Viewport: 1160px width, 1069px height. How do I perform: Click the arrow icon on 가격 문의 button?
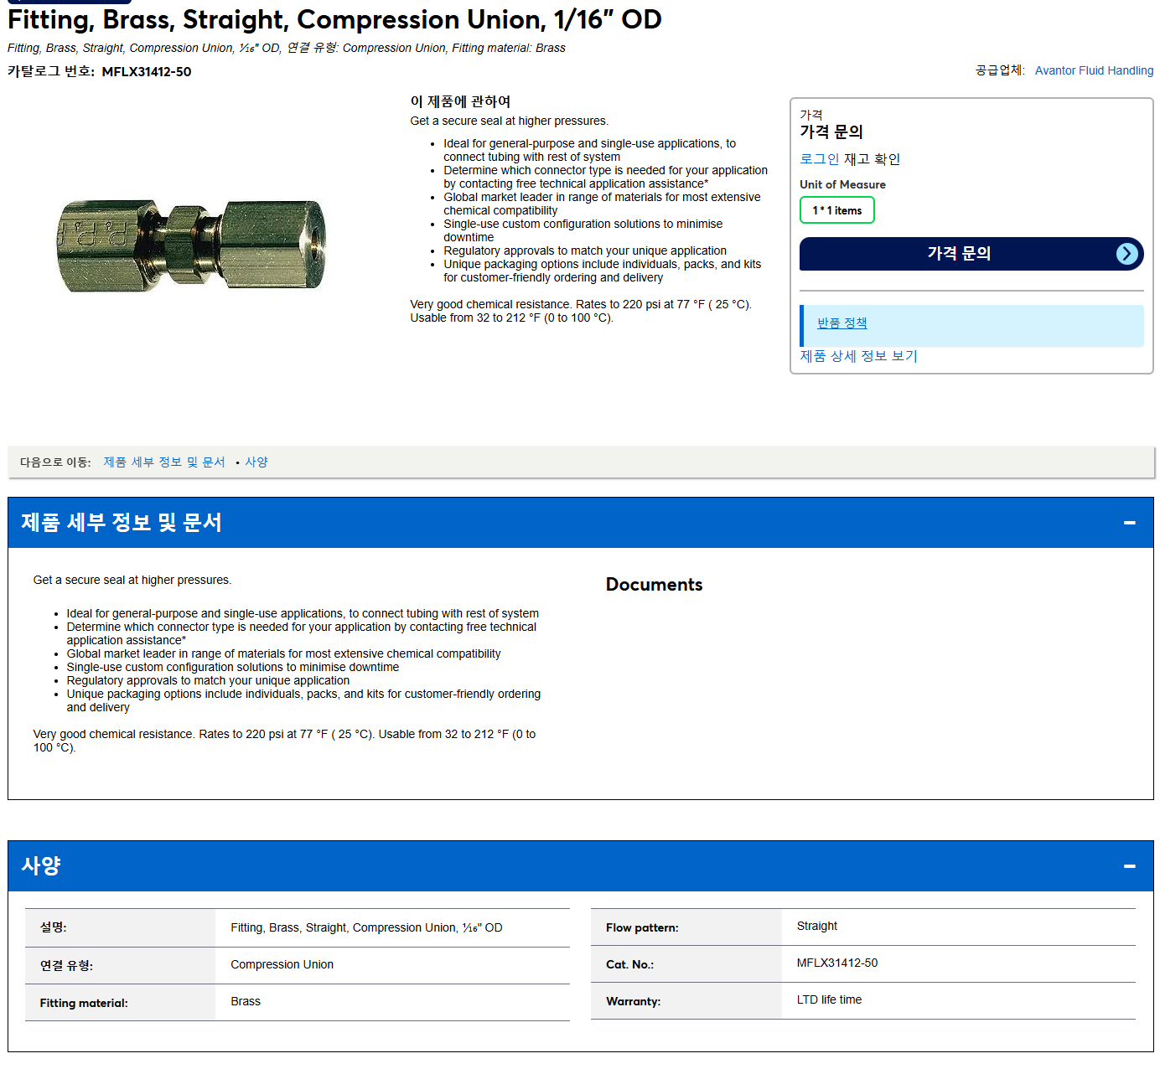(1127, 254)
